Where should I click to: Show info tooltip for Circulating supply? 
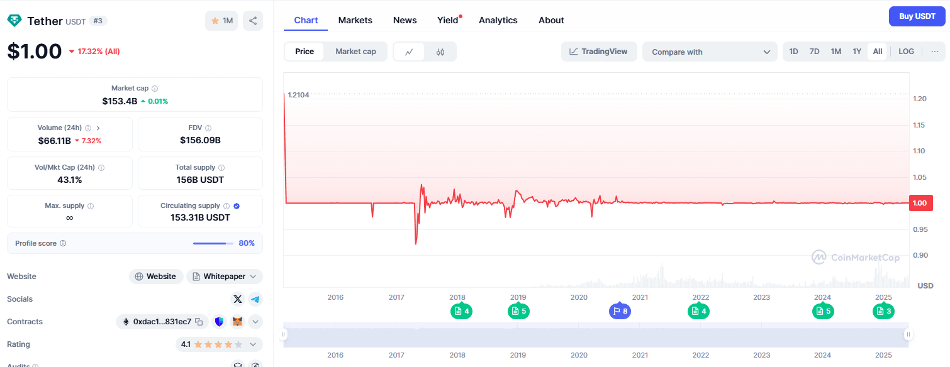tap(226, 206)
